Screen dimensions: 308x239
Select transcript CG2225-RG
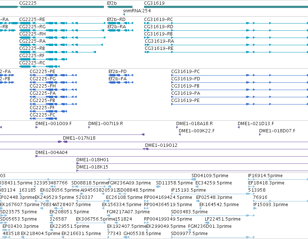33,27
